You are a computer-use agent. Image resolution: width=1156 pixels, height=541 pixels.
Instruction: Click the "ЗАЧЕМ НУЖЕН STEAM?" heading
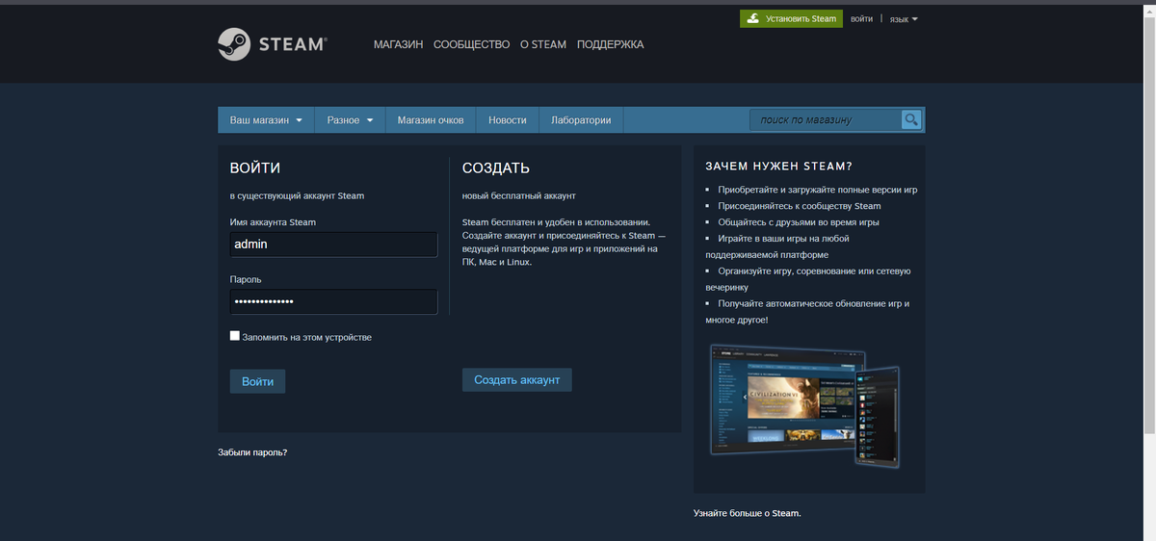tap(778, 166)
